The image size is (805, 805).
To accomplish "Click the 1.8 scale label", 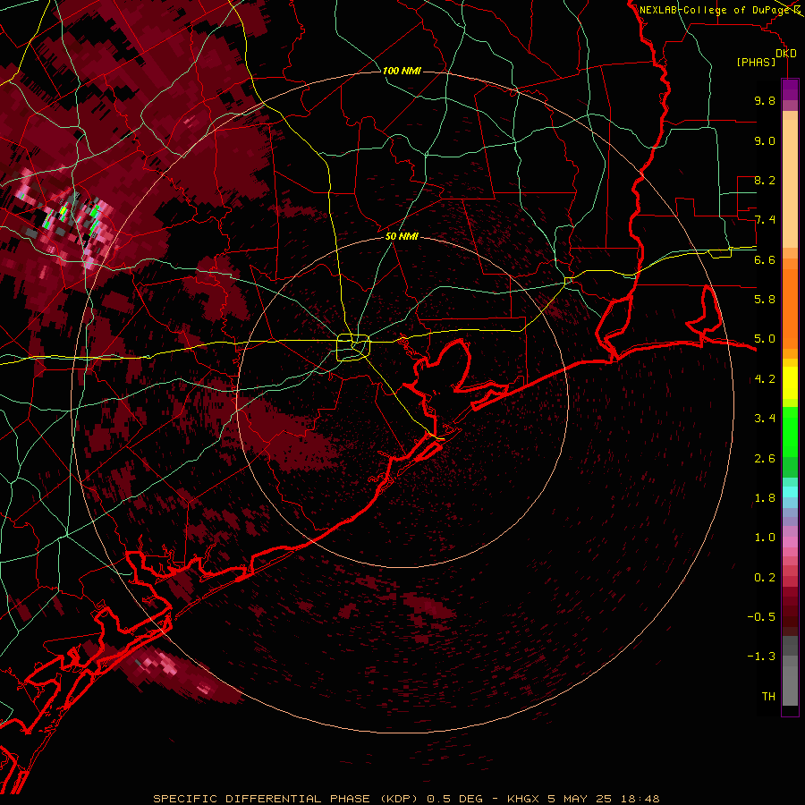I will [765, 498].
